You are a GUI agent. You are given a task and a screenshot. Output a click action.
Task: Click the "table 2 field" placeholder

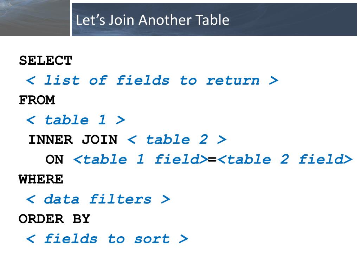(x=285, y=159)
